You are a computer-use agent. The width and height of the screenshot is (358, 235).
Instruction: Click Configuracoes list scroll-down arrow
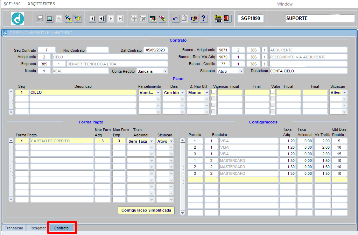(182, 213)
